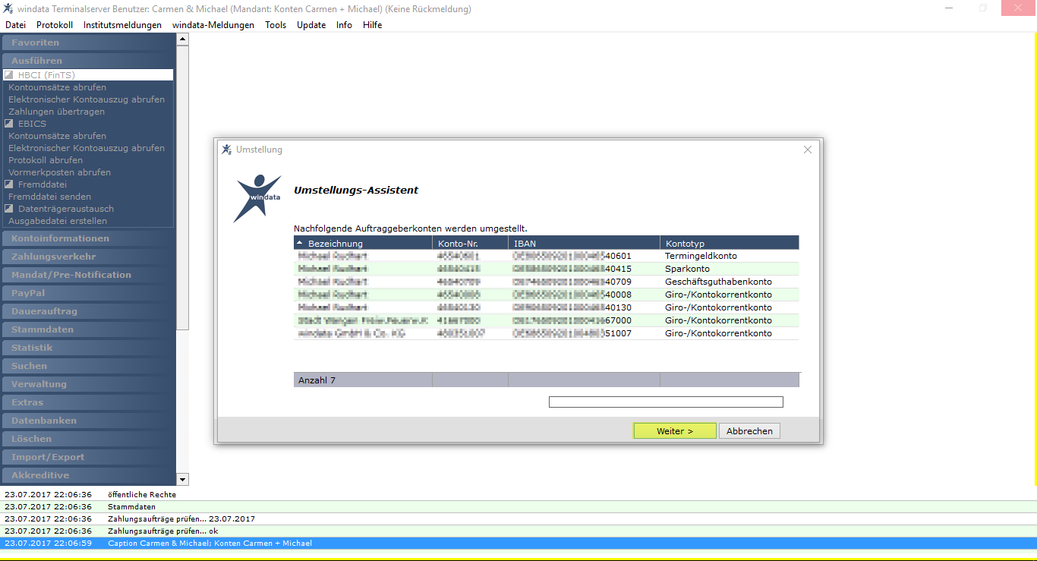Click the Abbrechen button
1037x561 pixels.
749,431
